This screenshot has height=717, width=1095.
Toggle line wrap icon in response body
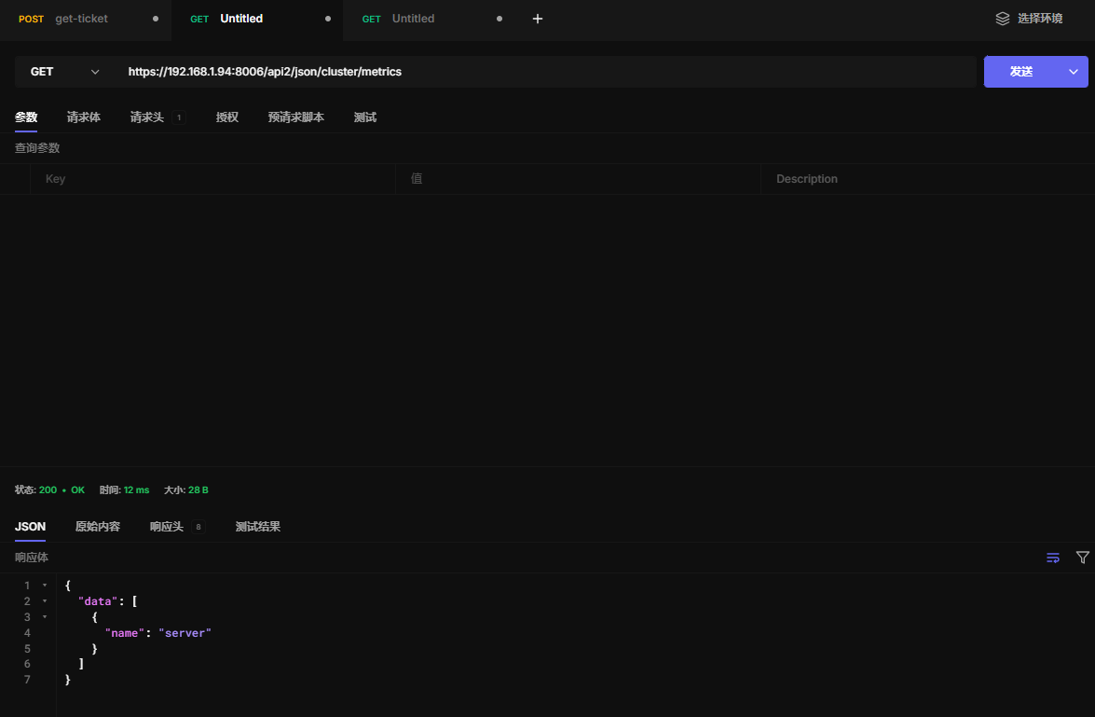click(x=1053, y=558)
